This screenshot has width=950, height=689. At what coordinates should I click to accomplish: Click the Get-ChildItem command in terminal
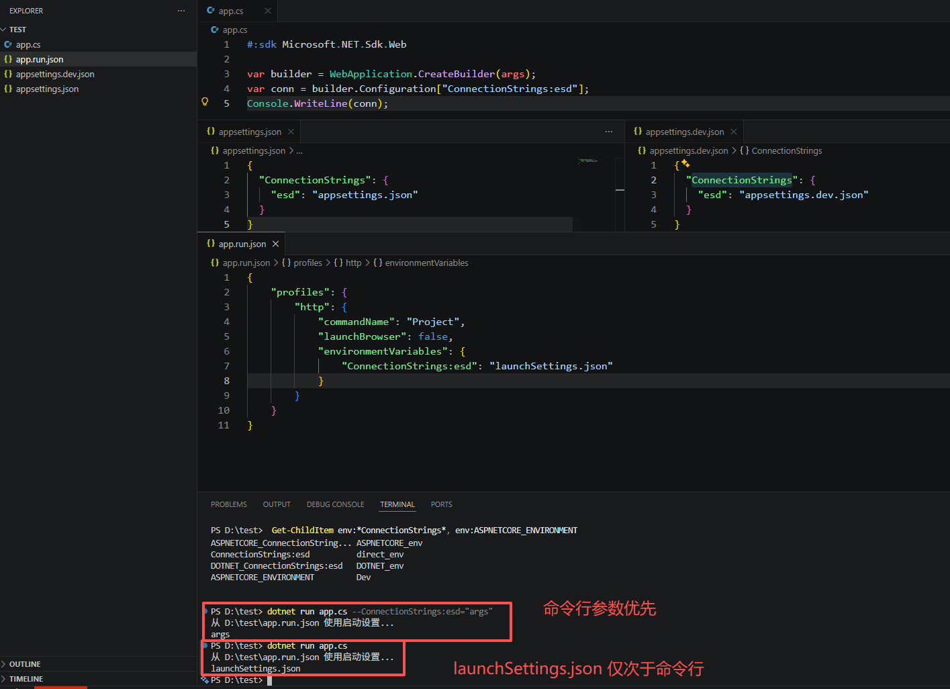click(x=302, y=531)
